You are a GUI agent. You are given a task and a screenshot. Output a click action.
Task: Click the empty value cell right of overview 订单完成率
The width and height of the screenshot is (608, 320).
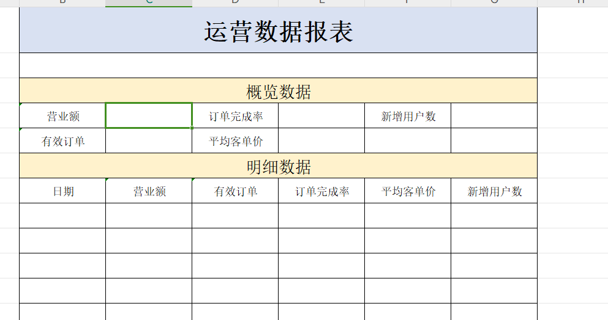[x=321, y=116]
